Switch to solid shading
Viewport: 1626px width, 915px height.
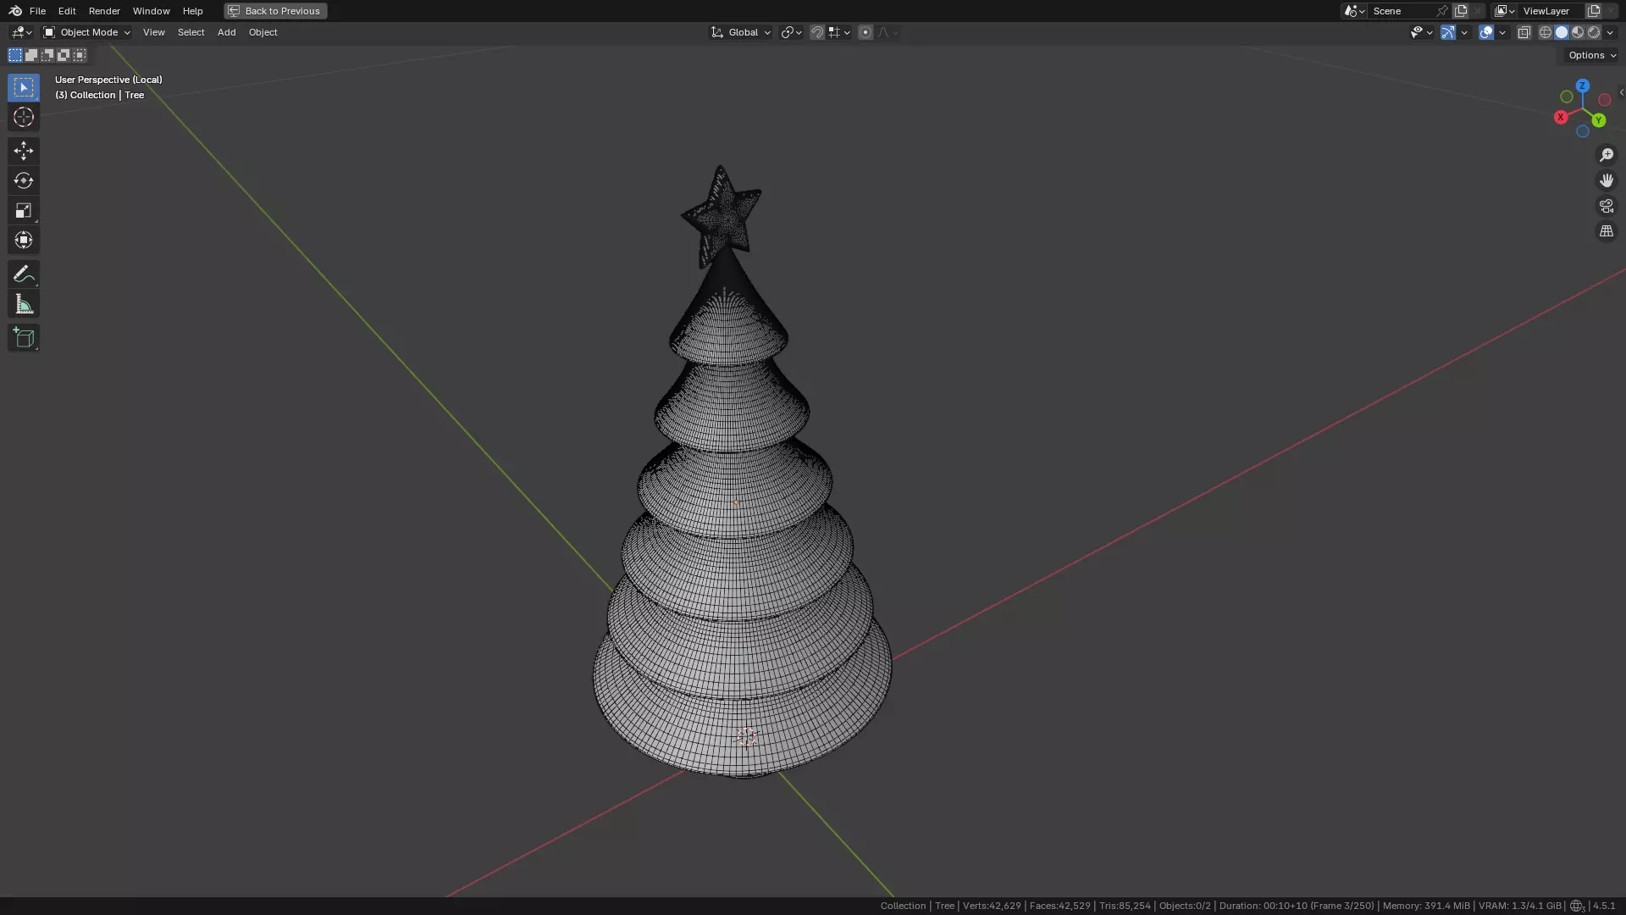1562,32
